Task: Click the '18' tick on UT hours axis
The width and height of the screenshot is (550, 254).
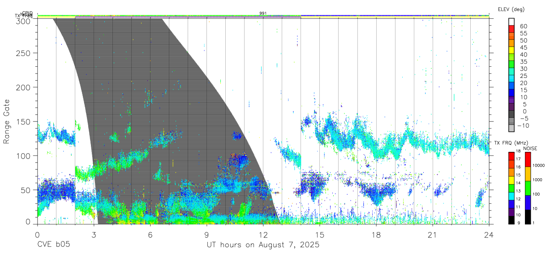Action: 376,234
